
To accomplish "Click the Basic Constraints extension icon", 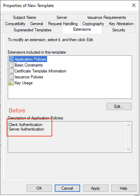I will pyautogui.click(x=11, y=65).
